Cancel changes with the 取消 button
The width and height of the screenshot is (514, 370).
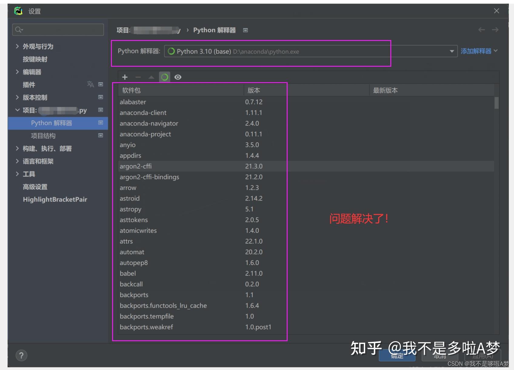[440, 356]
